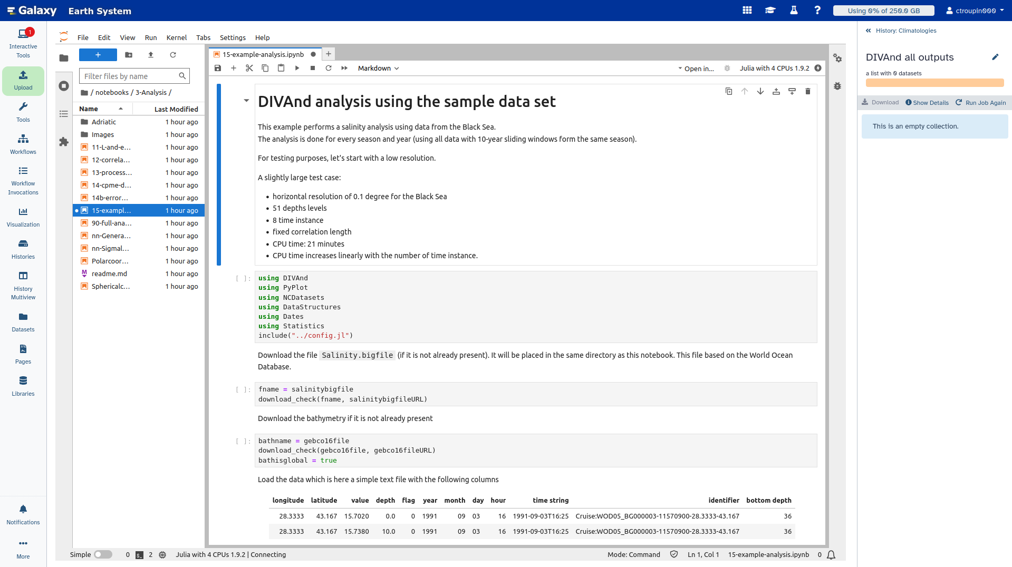1012x567 pixels.
Task: Click Run Job Again
Action: 981,103
